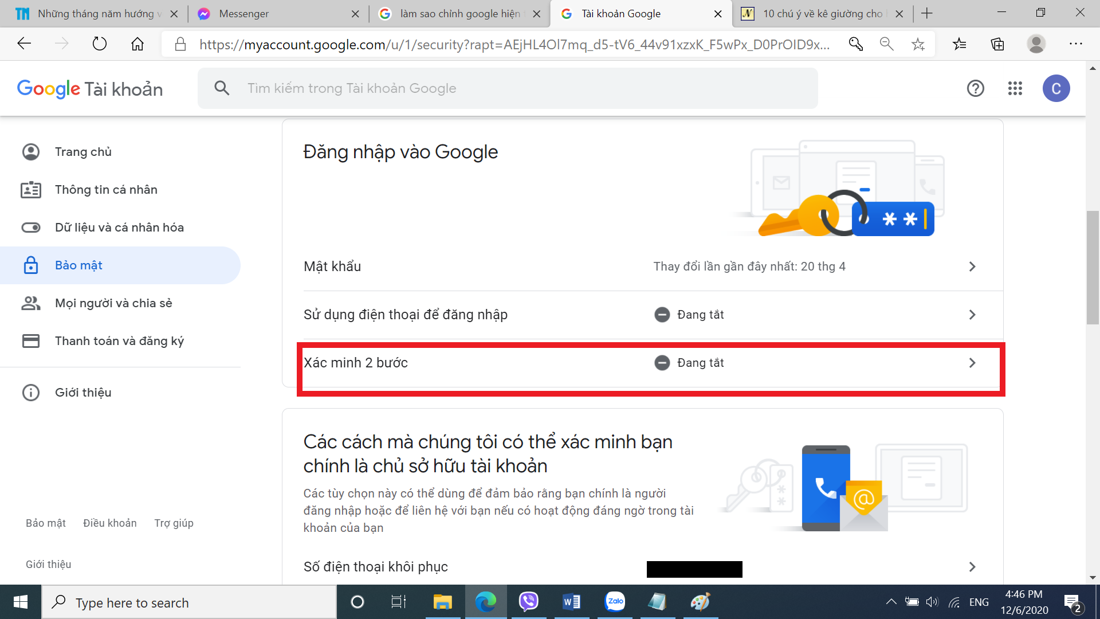Open browser Collections icon
The image size is (1100, 619).
[997, 44]
